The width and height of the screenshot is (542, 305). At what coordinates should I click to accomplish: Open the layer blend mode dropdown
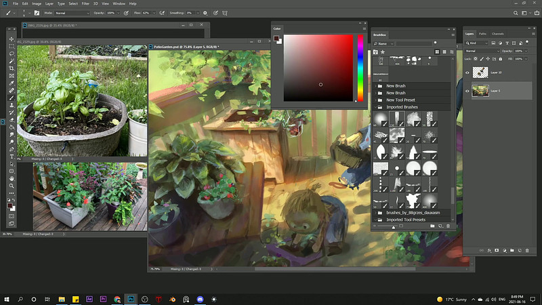[482, 51]
